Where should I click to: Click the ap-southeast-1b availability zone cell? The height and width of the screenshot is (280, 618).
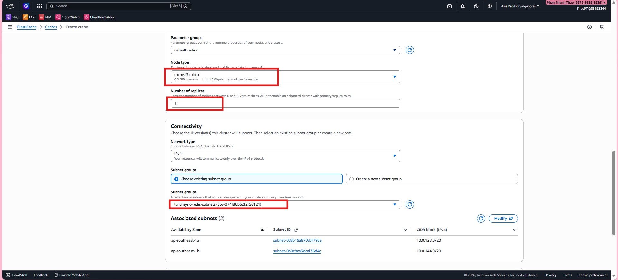tap(185, 251)
